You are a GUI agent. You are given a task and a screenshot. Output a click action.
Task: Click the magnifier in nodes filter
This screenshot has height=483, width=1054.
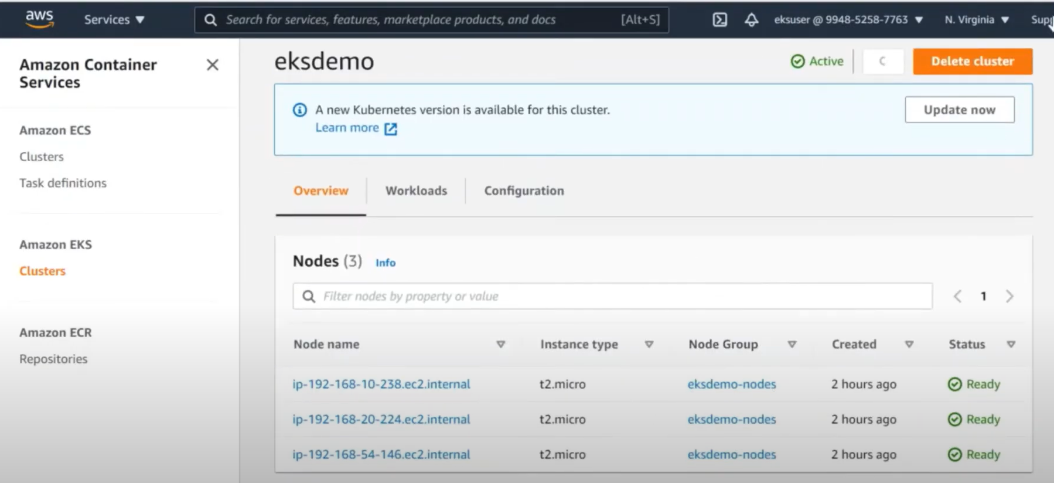[308, 296]
